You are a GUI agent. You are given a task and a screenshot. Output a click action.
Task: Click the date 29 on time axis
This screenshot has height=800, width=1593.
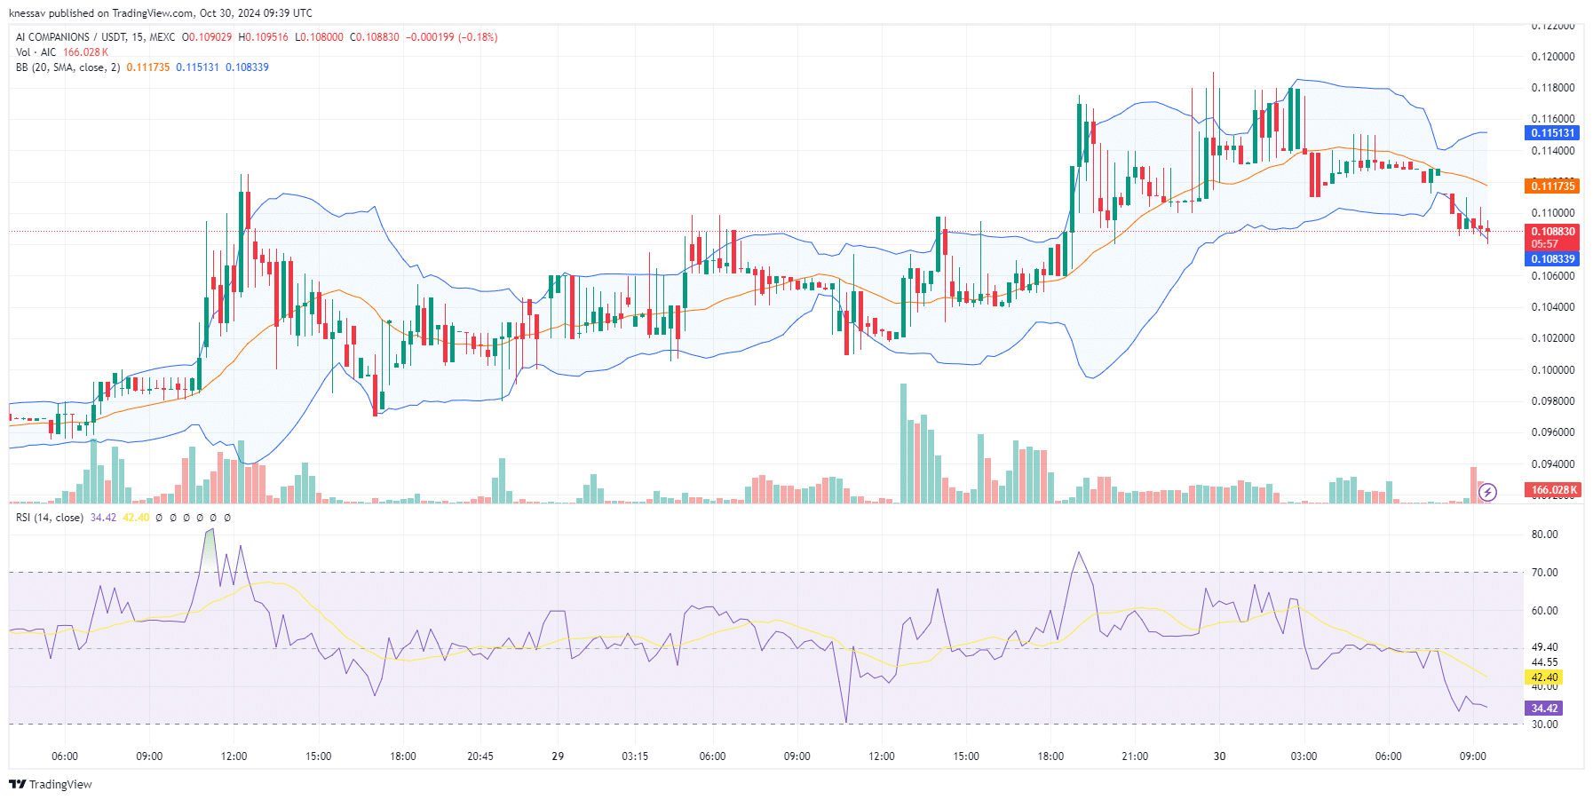click(558, 756)
